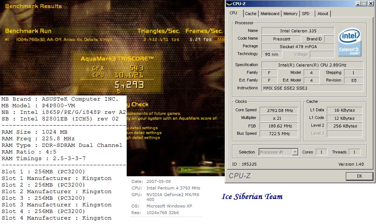Click the Instructions field 'MMX SSE SSE2 SSE3'
Viewport: 376px width, 224px height.
[x=312, y=88]
